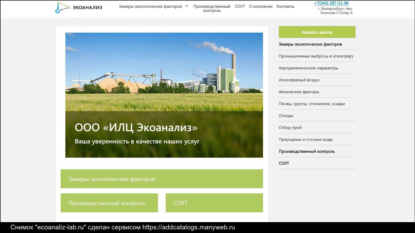The height and width of the screenshot is (233, 415).
Task: Open Промышленные выбросы в атмосферу
Action: coord(316,56)
